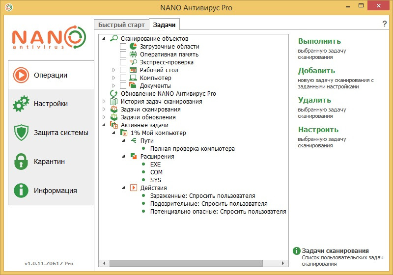The height and width of the screenshot is (275, 393).
Task: Click the help question mark icon
Action: point(385,24)
